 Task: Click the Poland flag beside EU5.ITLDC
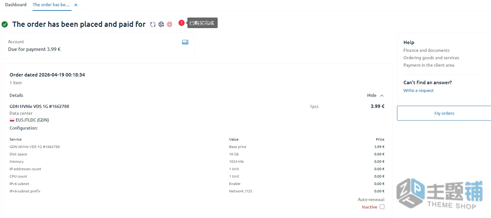[x=12, y=120]
